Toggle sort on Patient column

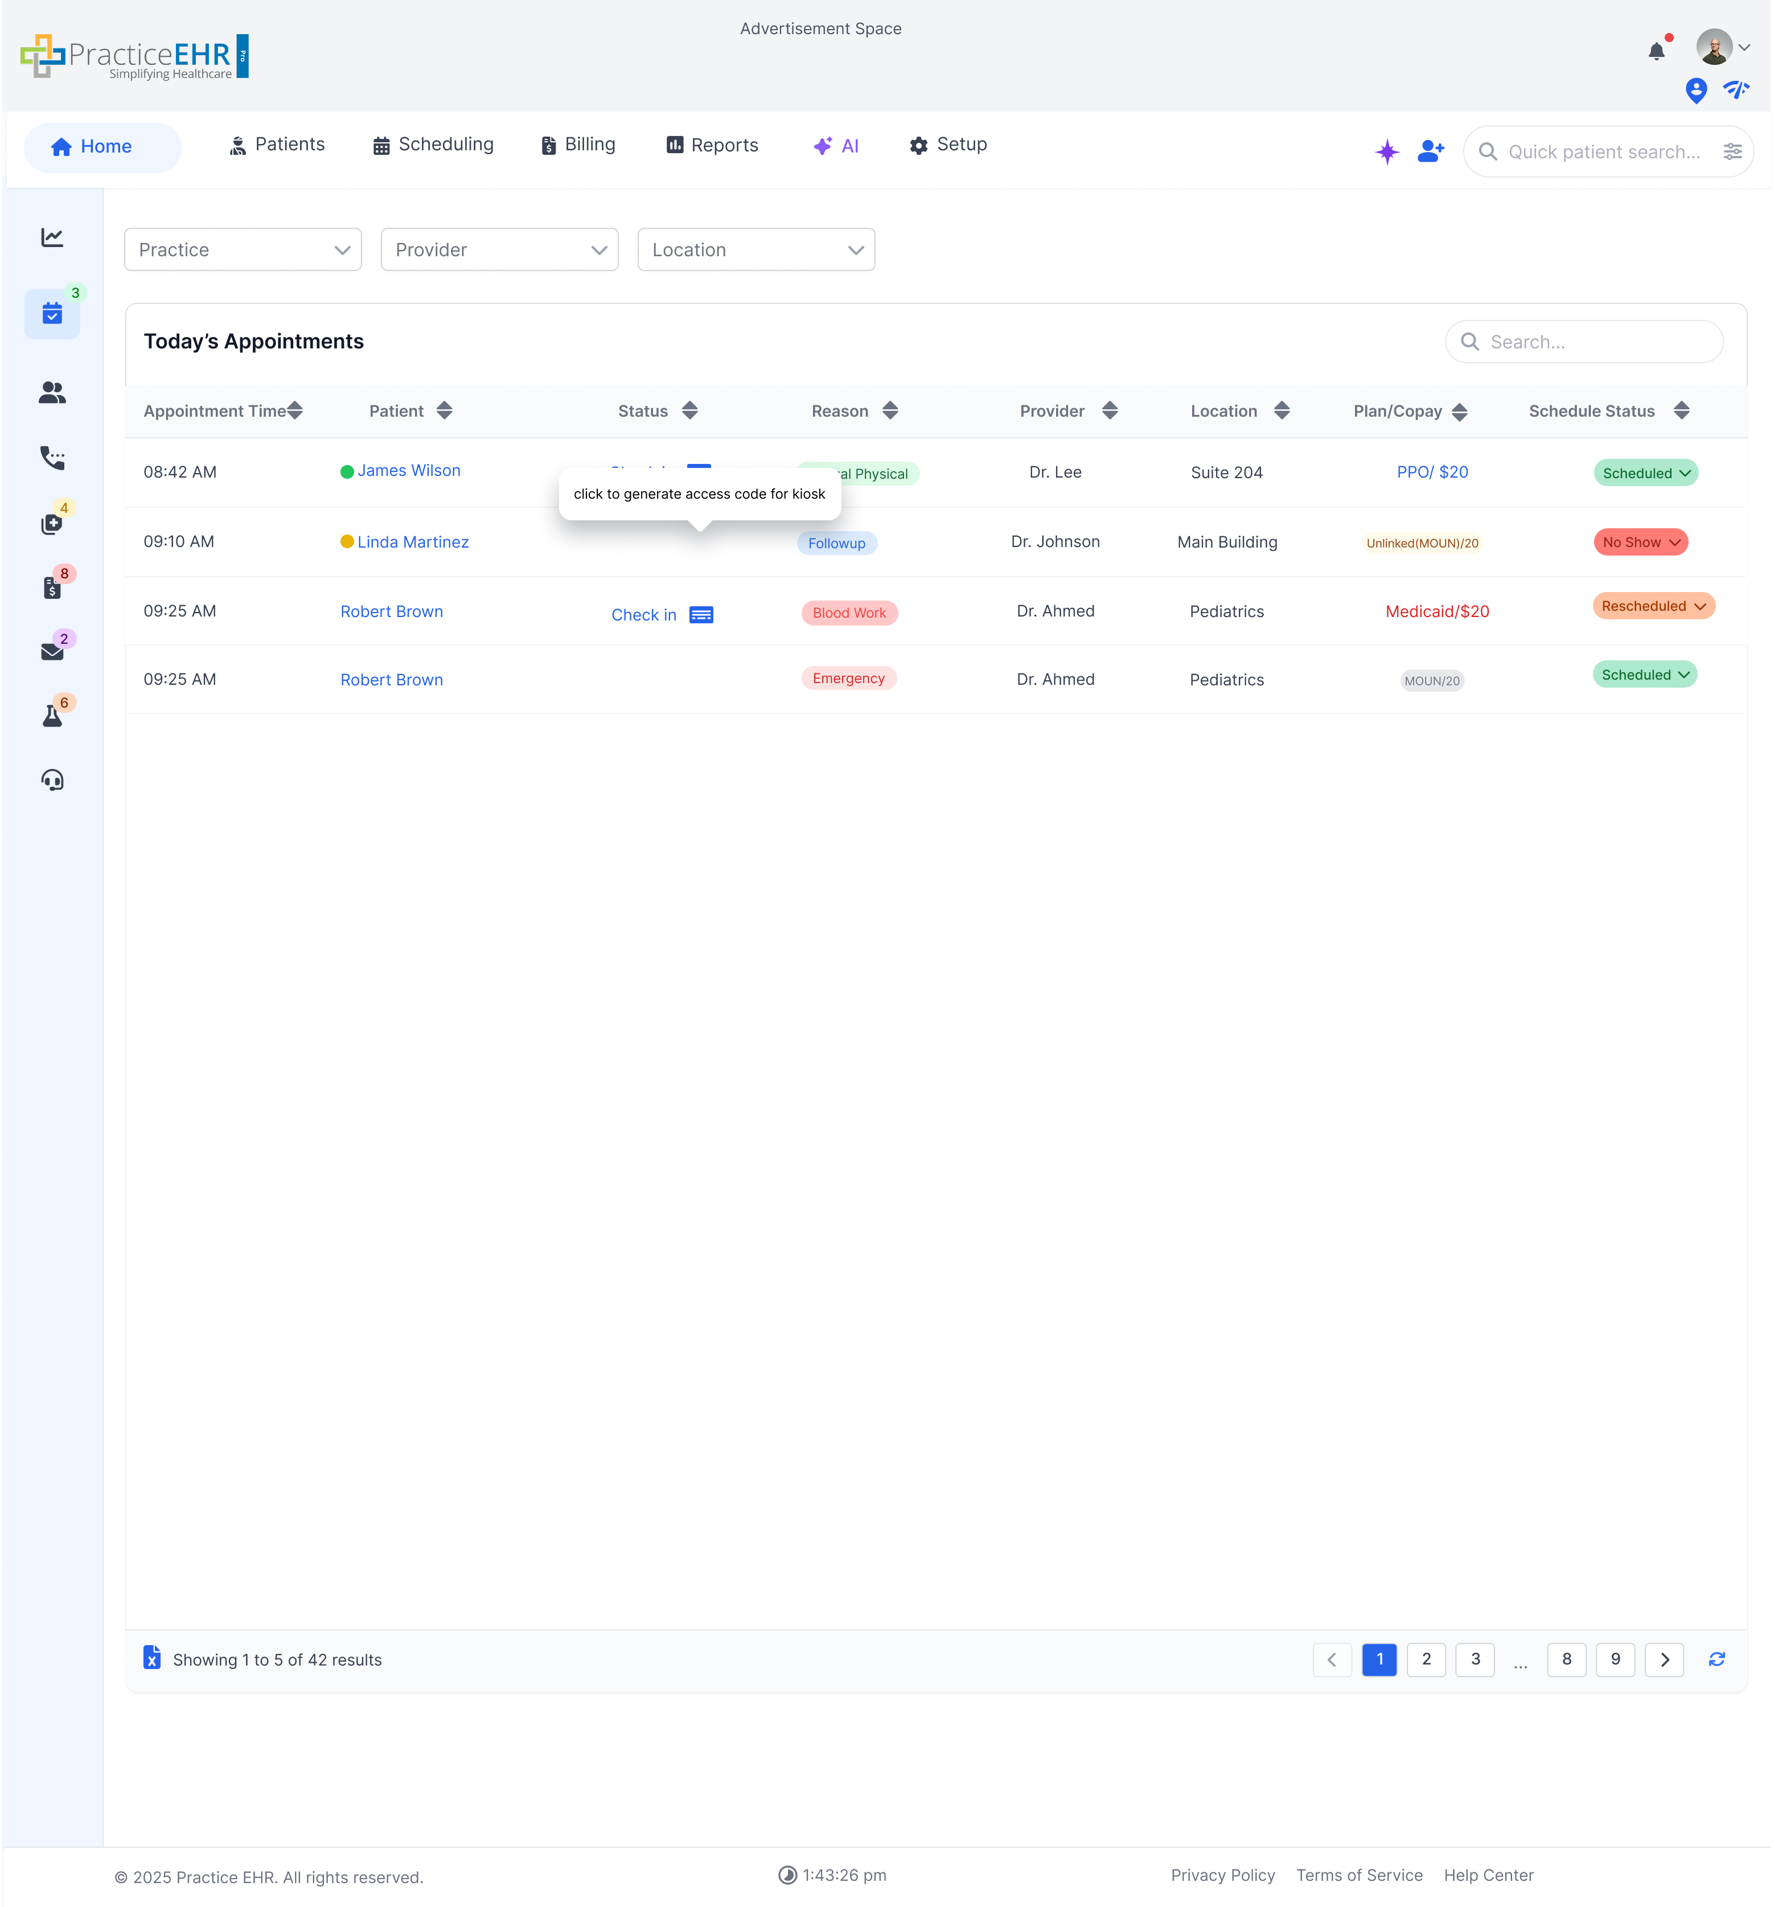click(x=443, y=410)
